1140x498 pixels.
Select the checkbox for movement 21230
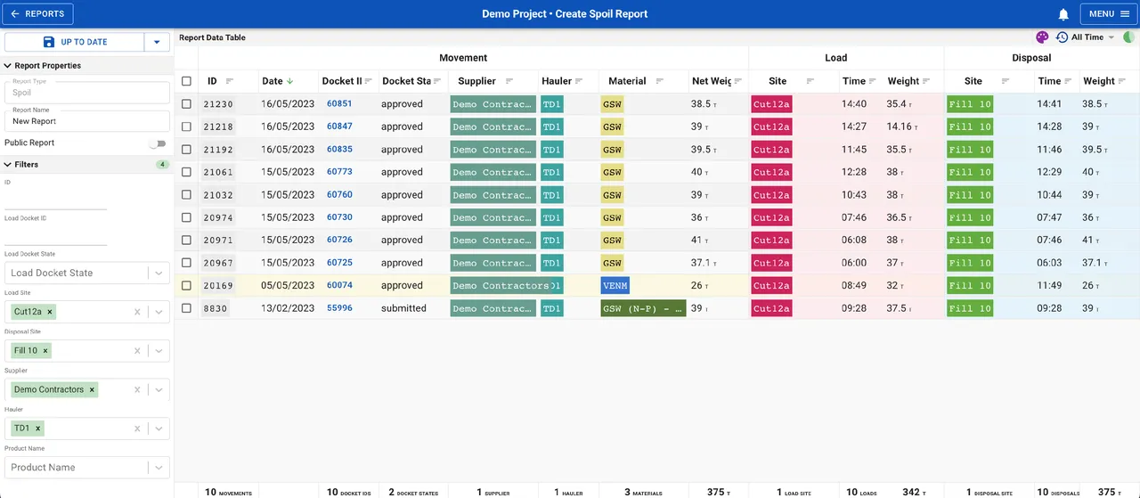click(x=186, y=104)
